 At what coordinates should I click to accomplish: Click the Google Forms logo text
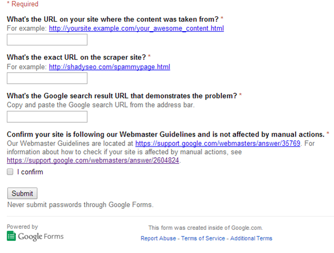(x=41, y=237)
